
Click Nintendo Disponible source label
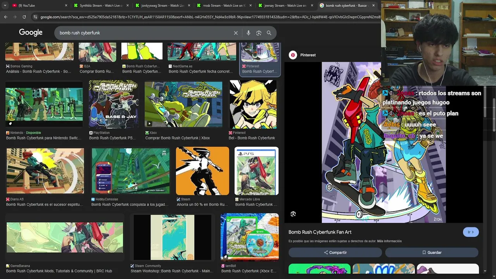coord(26,133)
